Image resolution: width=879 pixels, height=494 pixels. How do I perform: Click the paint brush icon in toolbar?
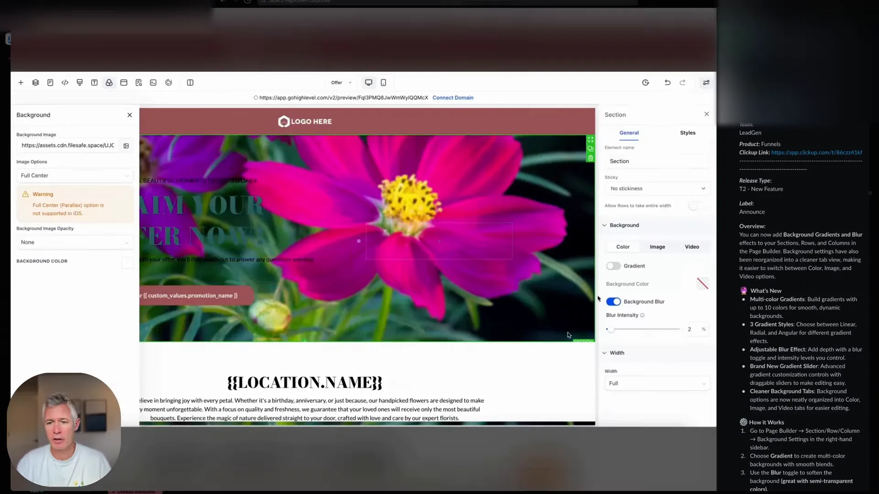coord(80,83)
